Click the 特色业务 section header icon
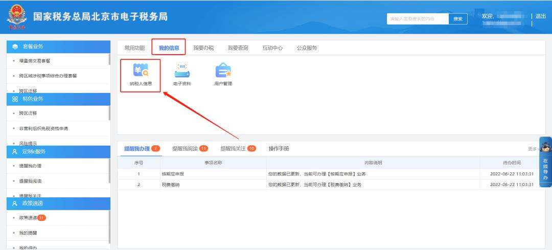The height and width of the screenshot is (250, 552). (15, 99)
